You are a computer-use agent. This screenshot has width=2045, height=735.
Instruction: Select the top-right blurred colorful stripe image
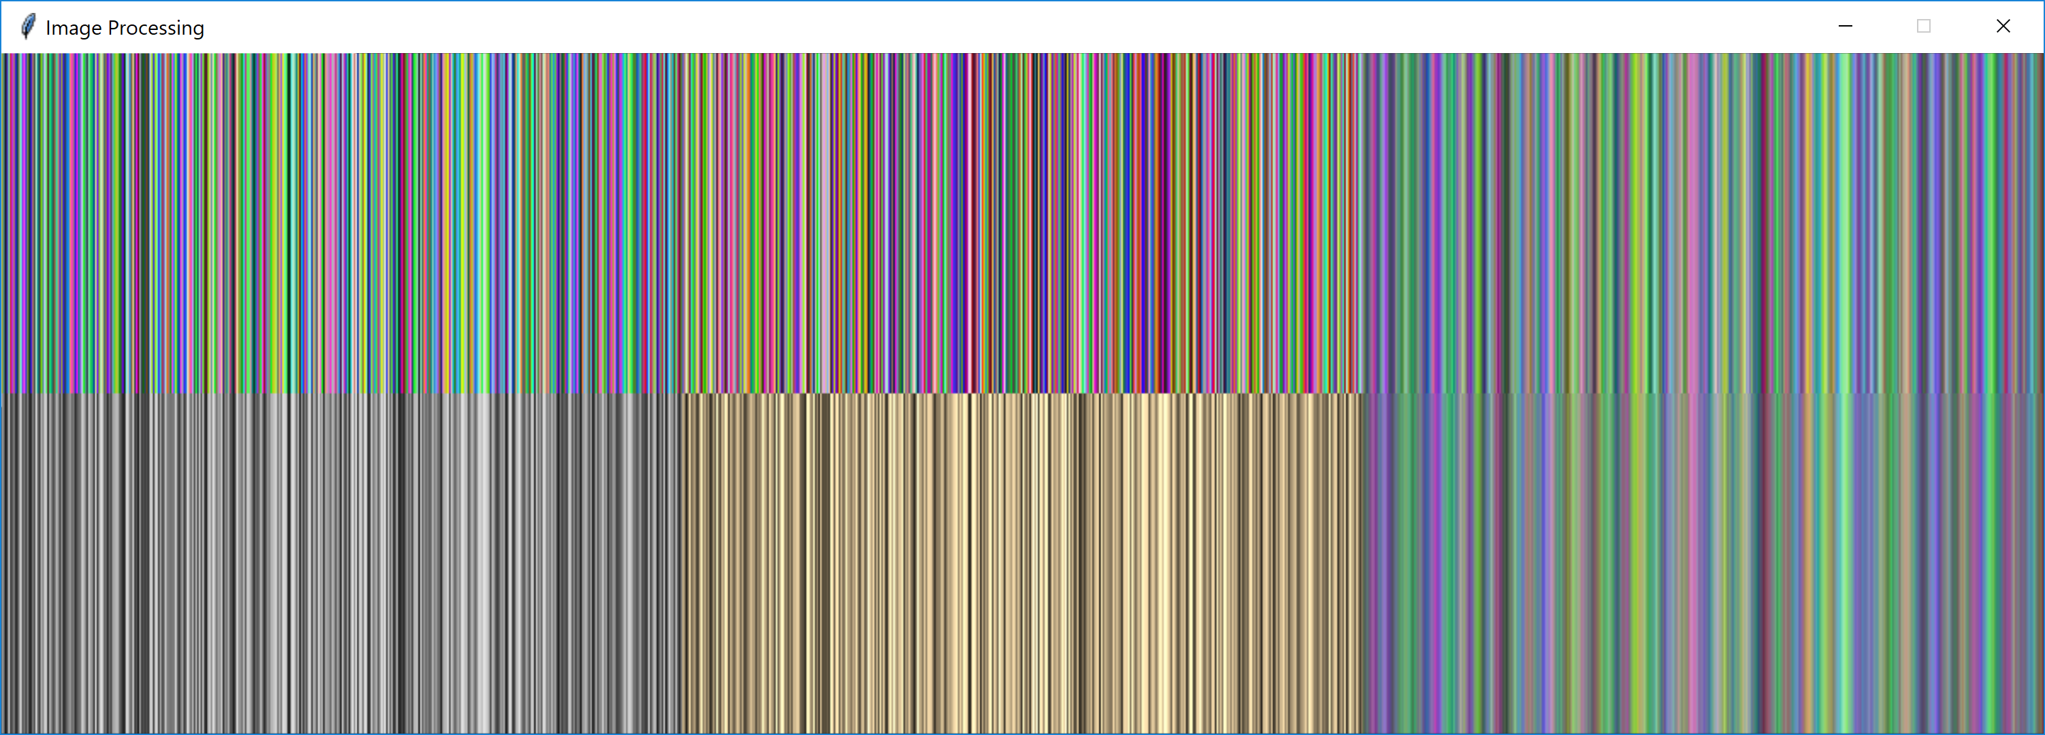pos(1703,223)
